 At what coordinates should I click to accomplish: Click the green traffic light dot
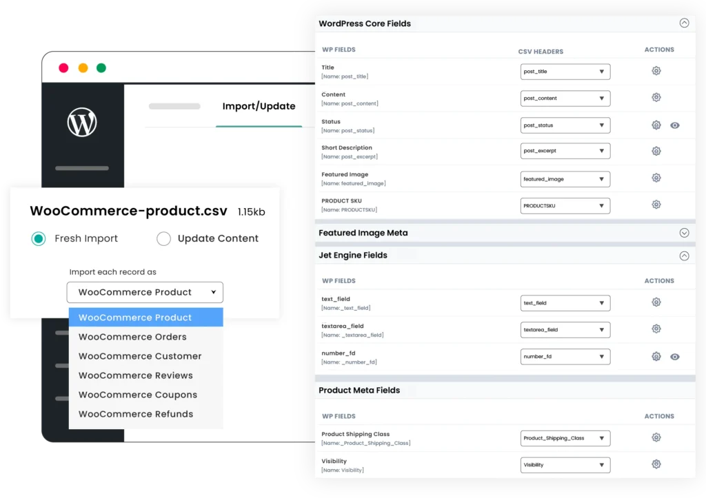101,68
